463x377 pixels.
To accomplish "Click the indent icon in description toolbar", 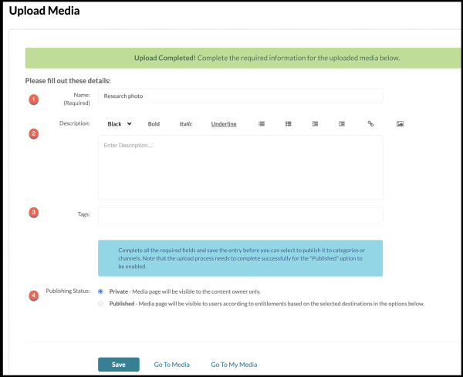I will click(342, 124).
